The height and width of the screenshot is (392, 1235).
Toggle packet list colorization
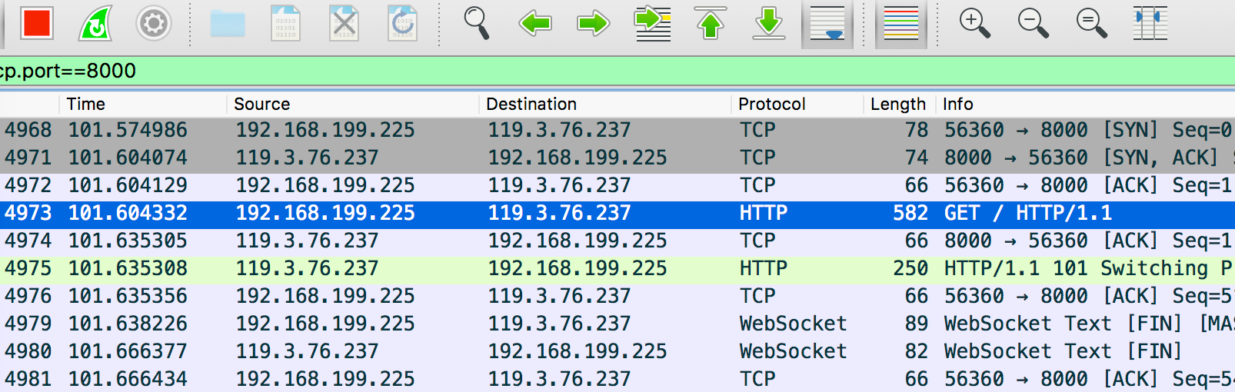tap(900, 23)
